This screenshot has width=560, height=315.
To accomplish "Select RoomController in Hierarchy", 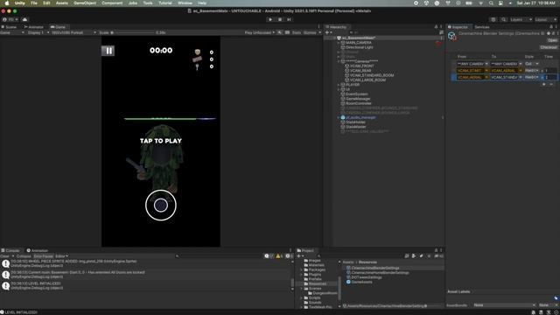I will [x=359, y=103].
